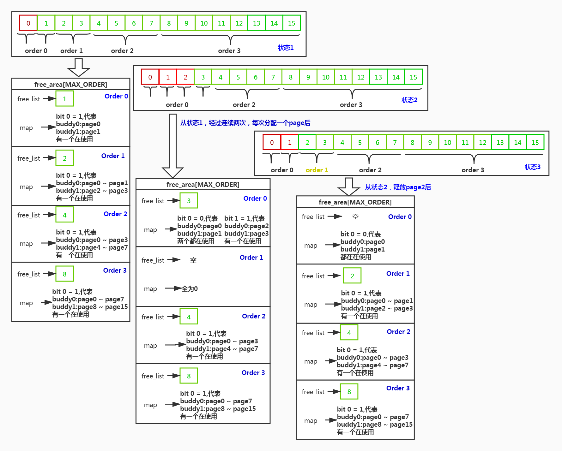Click the green page 3 box for Order 0 free_list
Image resolution: width=562 pixels, height=451 pixels.
(x=189, y=200)
